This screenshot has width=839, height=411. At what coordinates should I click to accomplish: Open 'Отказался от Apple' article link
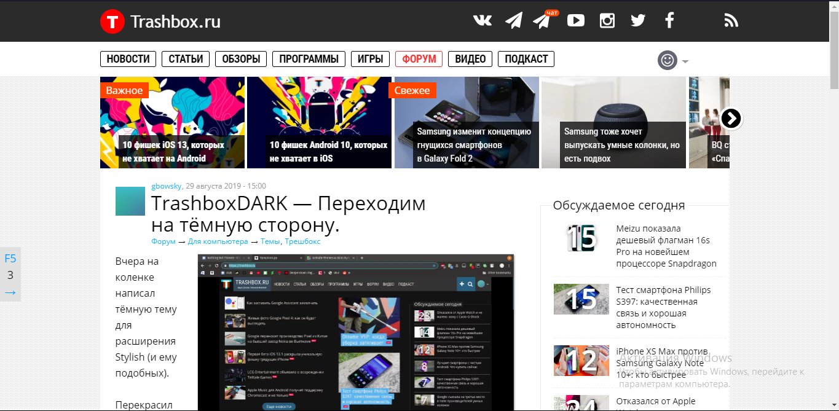[x=656, y=403]
